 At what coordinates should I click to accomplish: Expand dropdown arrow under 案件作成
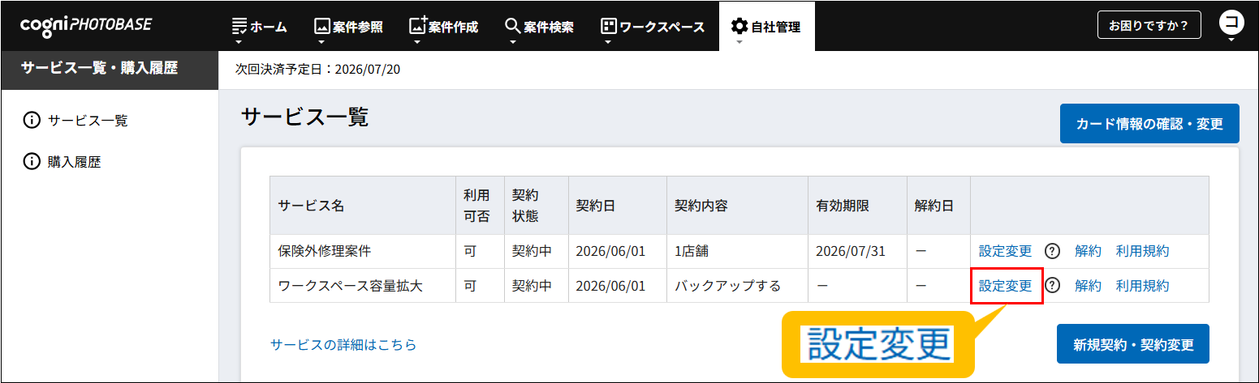pyautogui.click(x=417, y=42)
